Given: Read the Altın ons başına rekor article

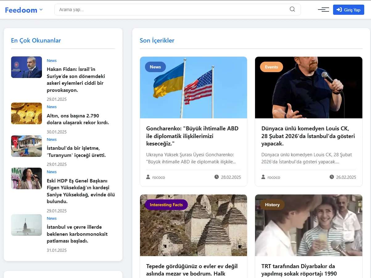Looking at the screenshot, I should coord(78,119).
